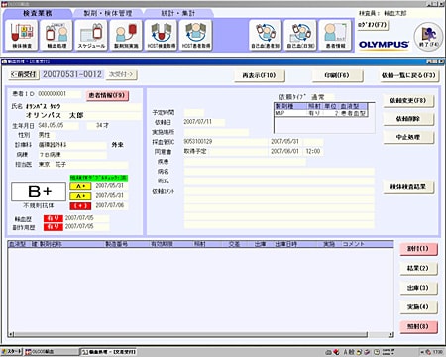The image size is (446, 357).
Task: Open 検体検査結果 results button
Action: click(x=408, y=187)
